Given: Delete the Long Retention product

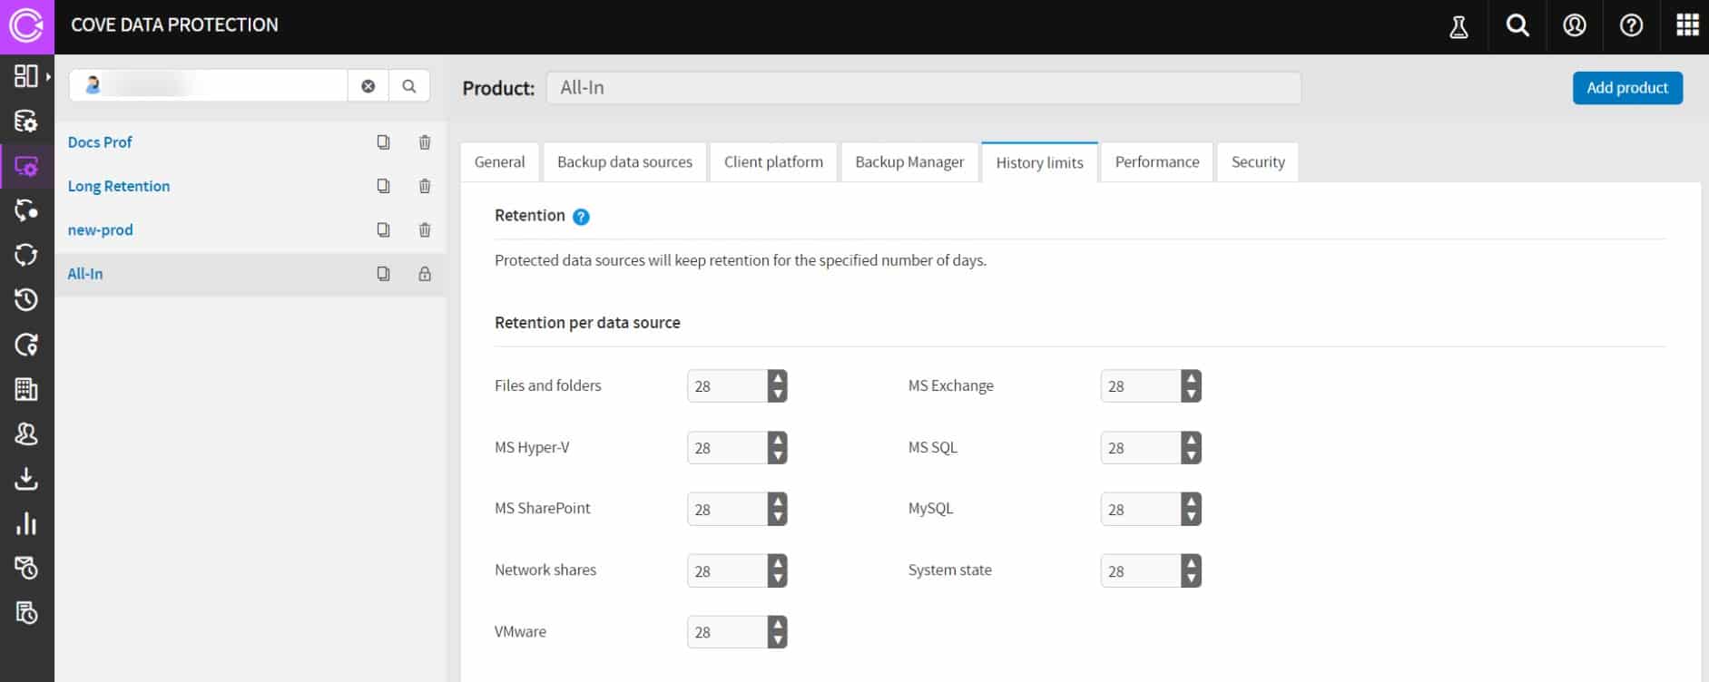Looking at the screenshot, I should point(425,186).
